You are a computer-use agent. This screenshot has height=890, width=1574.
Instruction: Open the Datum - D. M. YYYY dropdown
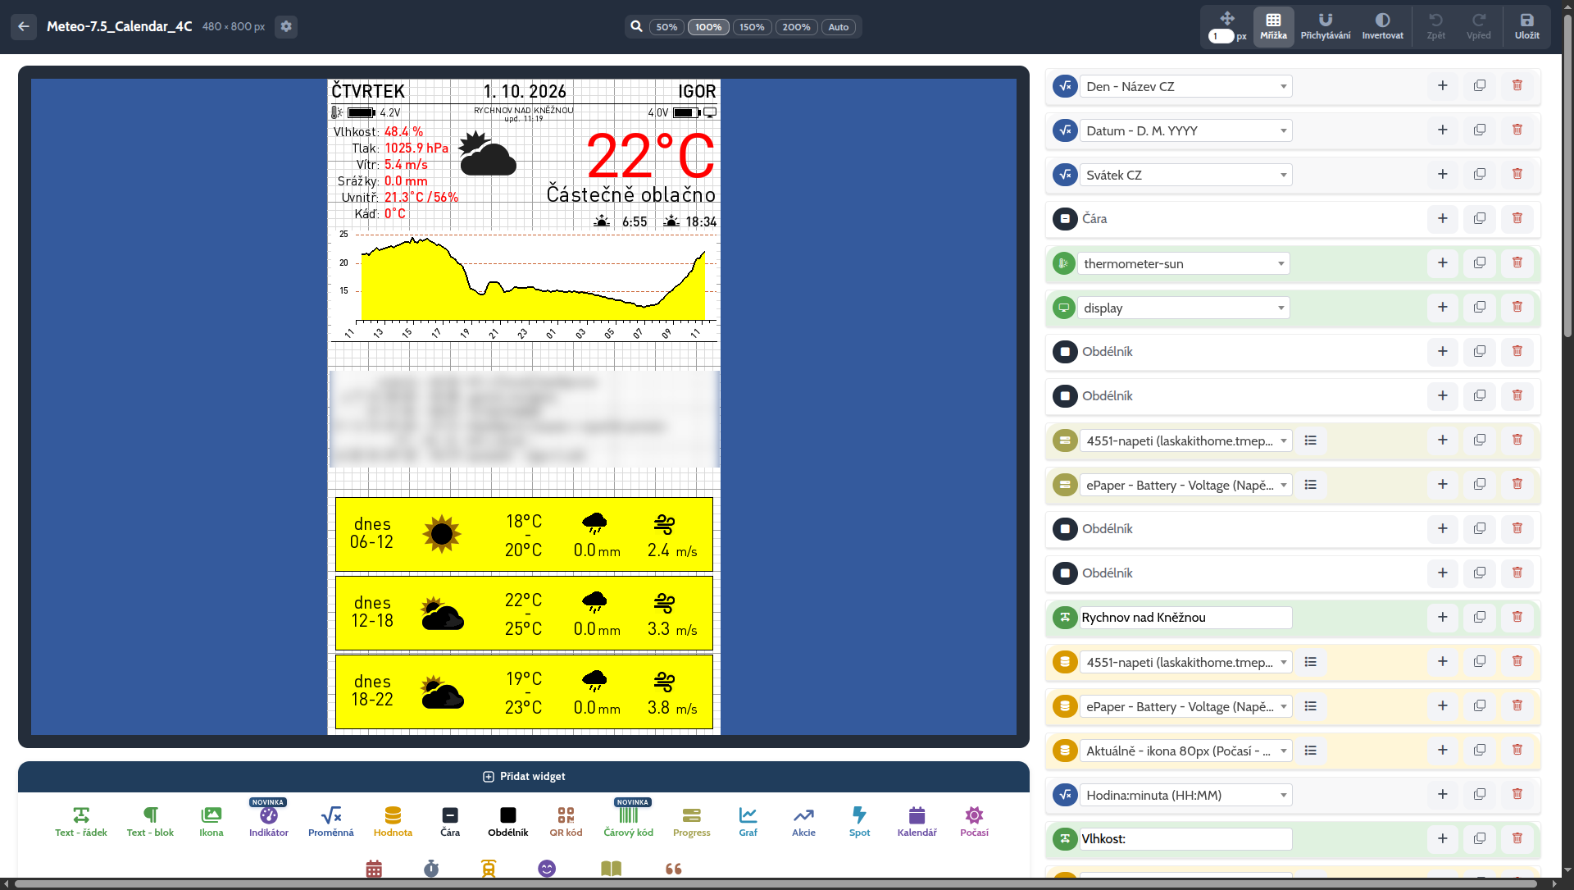coord(1185,130)
